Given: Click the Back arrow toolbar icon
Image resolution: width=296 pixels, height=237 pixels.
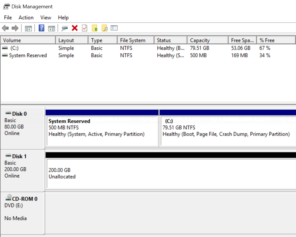Looking at the screenshot, I should [x=5, y=28].
